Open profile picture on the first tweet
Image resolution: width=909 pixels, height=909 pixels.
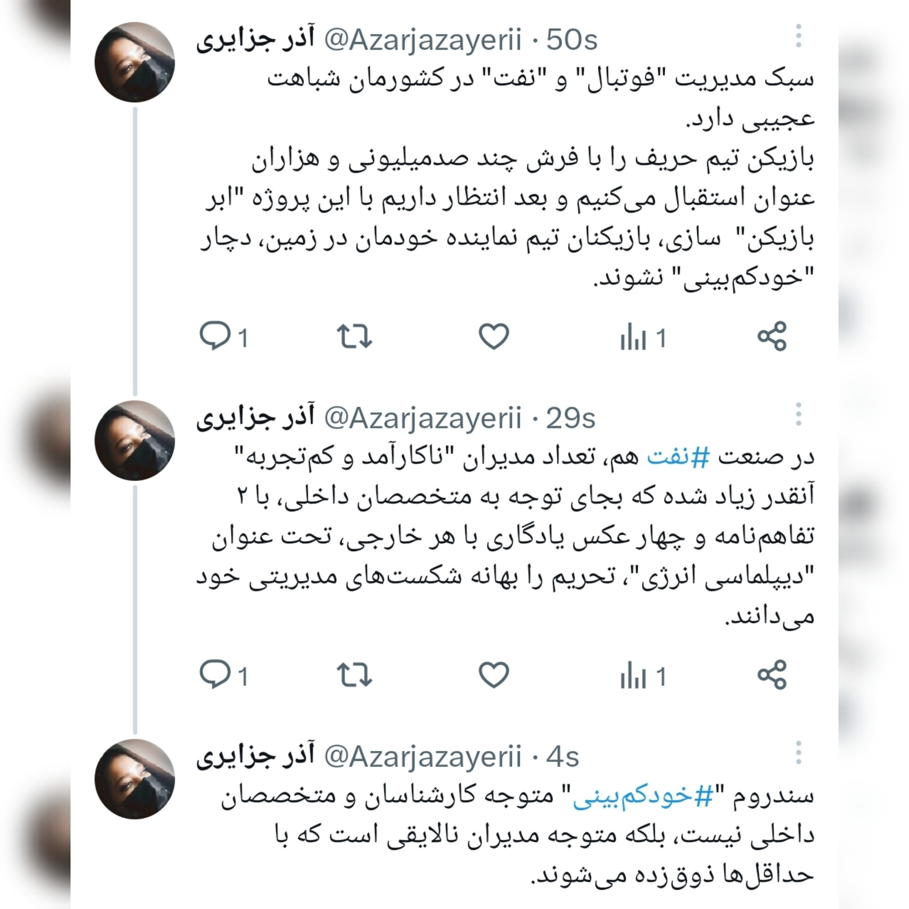[135, 62]
